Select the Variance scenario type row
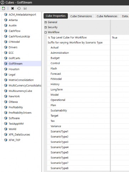129x172 pixels. tap(79, 126)
